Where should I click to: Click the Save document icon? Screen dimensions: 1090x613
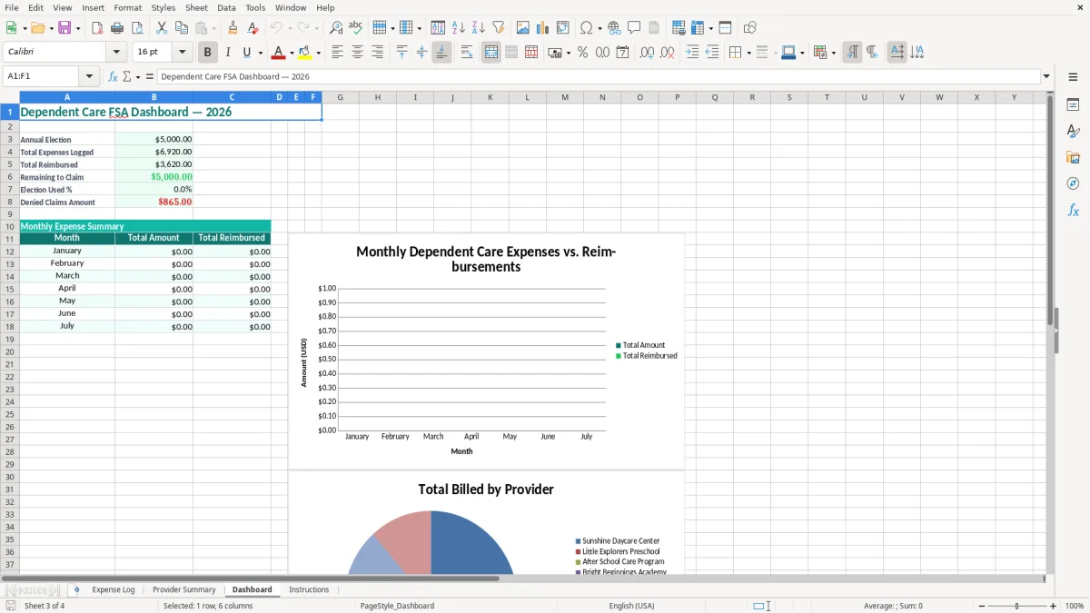64,28
